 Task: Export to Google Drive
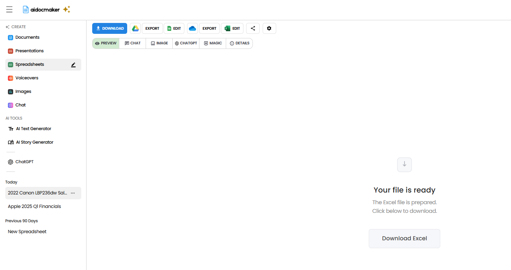(x=152, y=28)
